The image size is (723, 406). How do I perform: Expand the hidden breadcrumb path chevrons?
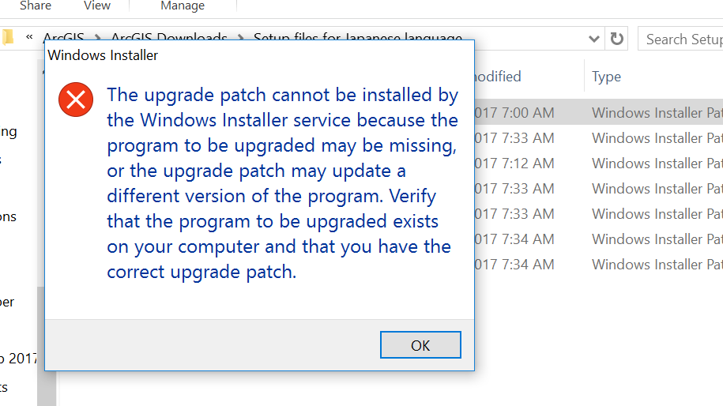pos(29,36)
